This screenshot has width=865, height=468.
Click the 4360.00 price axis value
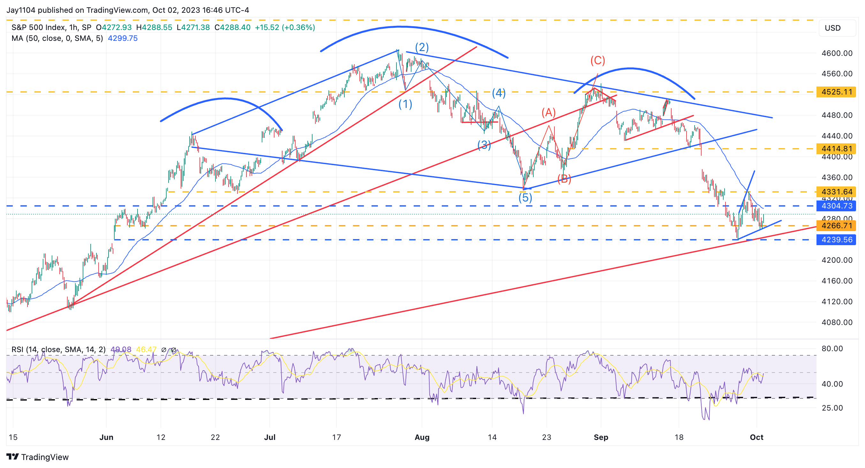[x=837, y=177]
